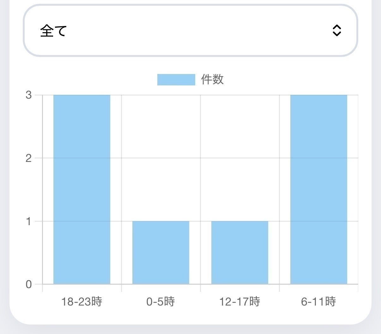Click the blue legend color square
Image resolution: width=381 pixels, height=334 pixels.
(176, 80)
